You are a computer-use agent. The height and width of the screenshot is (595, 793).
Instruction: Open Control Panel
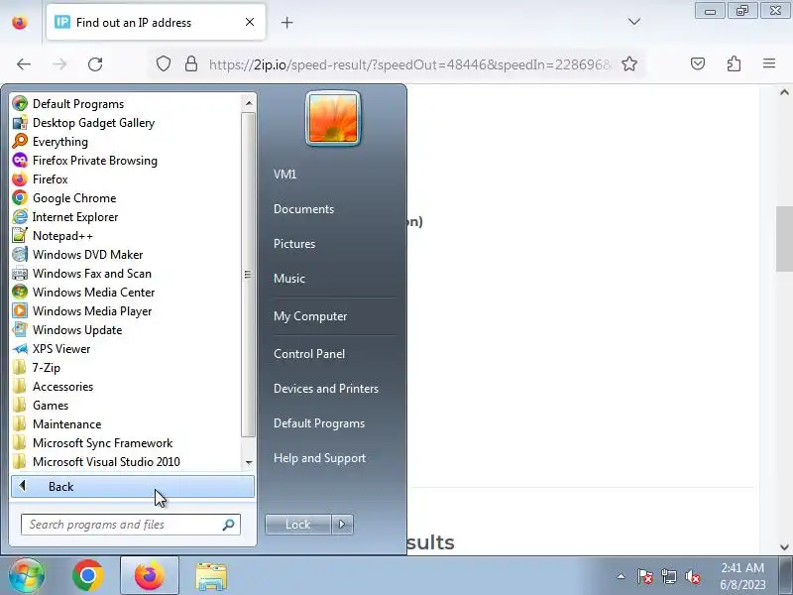coord(309,354)
